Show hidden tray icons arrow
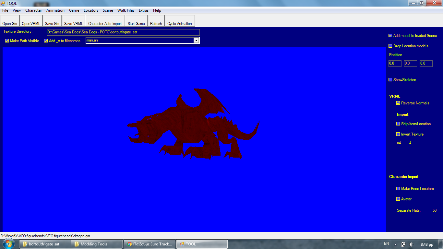This screenshot has width=443, height=249. (x=395, y=244)
